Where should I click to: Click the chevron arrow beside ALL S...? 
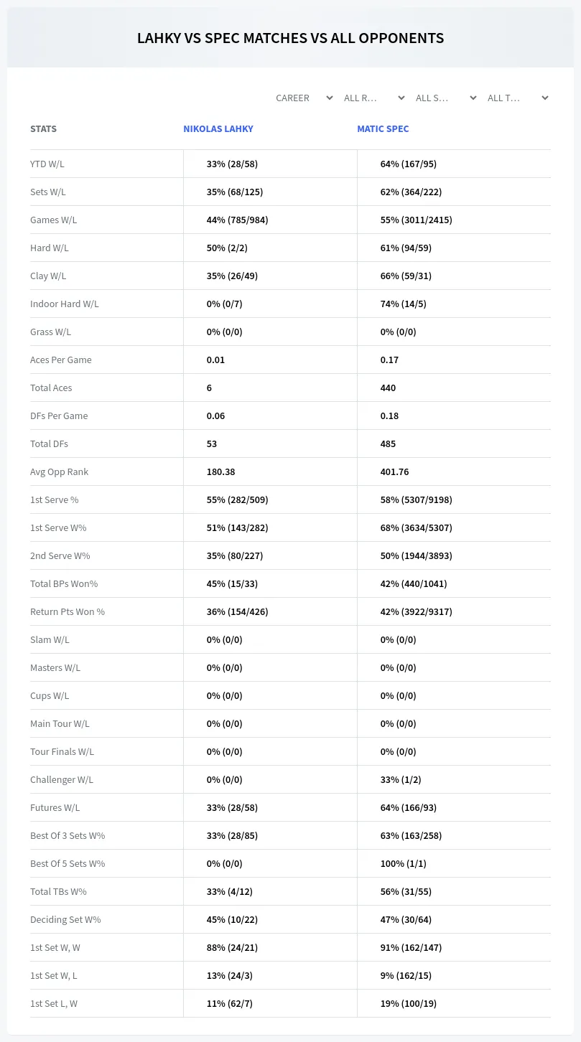tap(473, 98)
